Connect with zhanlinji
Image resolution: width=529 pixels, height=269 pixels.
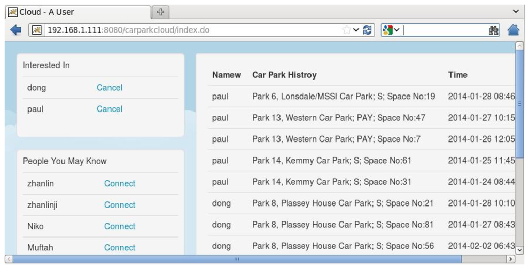120,205
